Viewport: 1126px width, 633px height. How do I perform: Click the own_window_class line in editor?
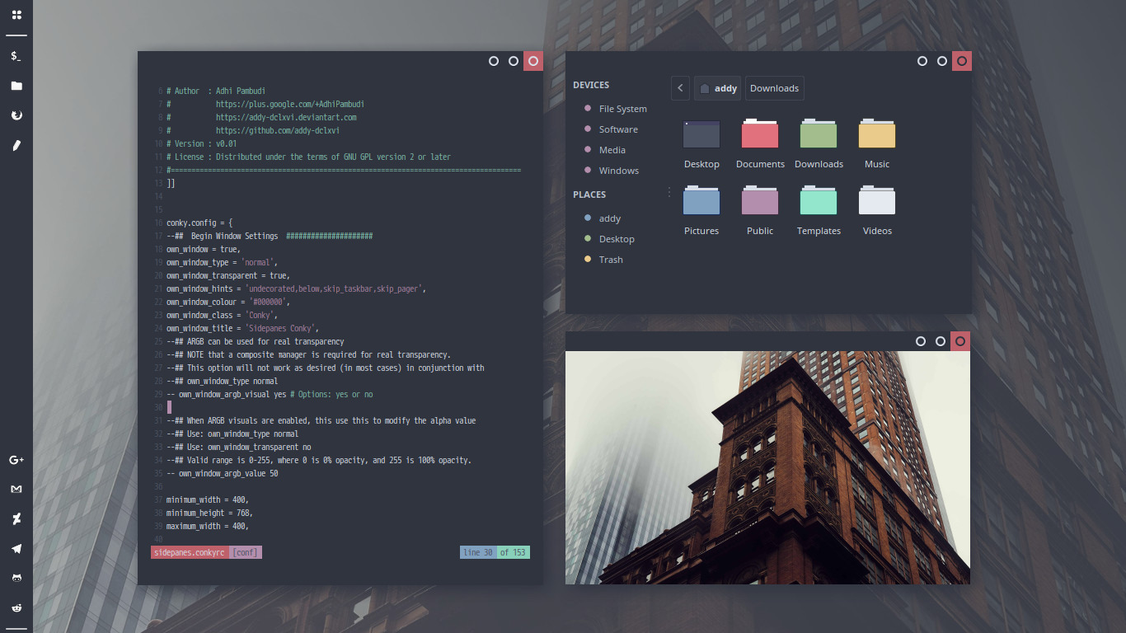(x=223, y=315)
